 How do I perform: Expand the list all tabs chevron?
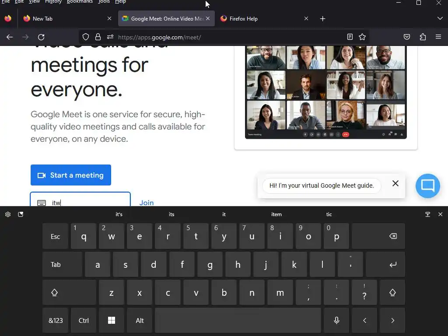[440, 18]
